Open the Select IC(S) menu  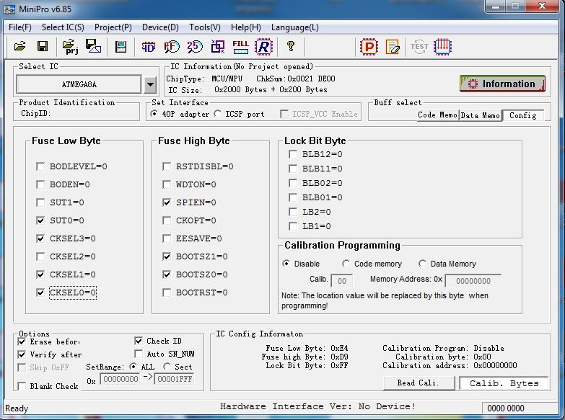coord(63,27)
